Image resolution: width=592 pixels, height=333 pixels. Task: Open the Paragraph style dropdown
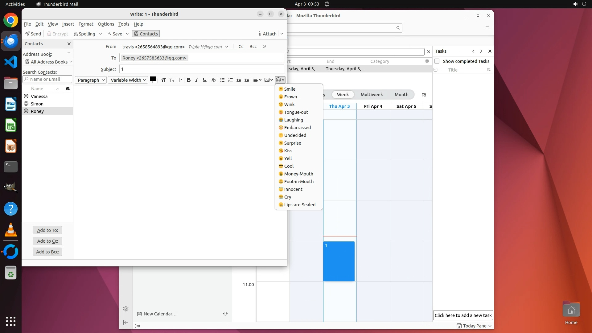point(91,80)
